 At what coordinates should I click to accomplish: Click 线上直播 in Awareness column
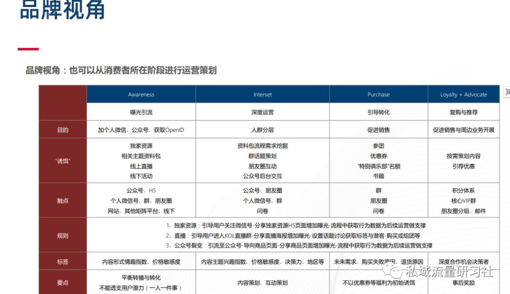click(141, 166)
